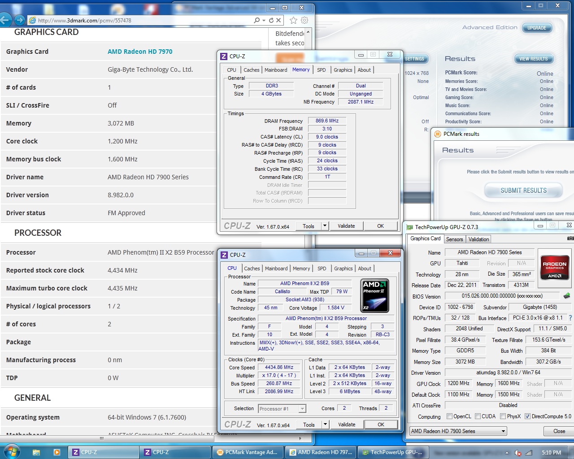574x459 pixels.
Task: Click Core Speed value 4434.86 MHz
Action: [x=279, y=367]
